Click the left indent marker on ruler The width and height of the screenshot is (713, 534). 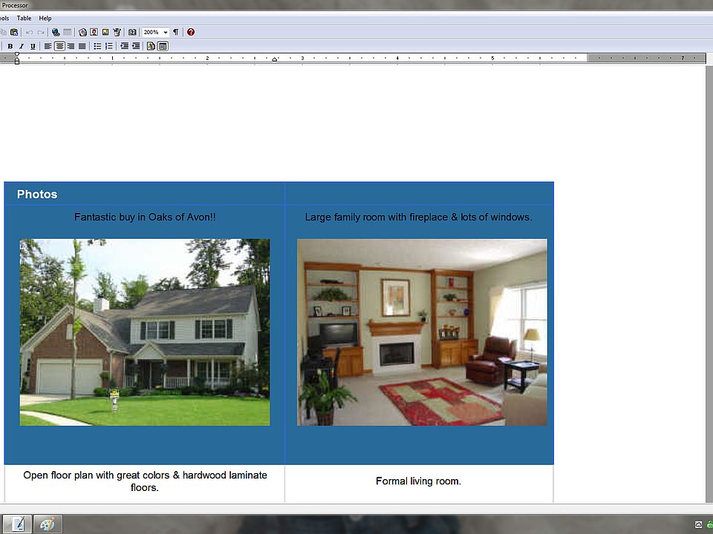coord(17,61)
